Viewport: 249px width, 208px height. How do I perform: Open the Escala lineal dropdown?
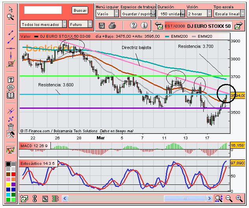tap(229, 14)
